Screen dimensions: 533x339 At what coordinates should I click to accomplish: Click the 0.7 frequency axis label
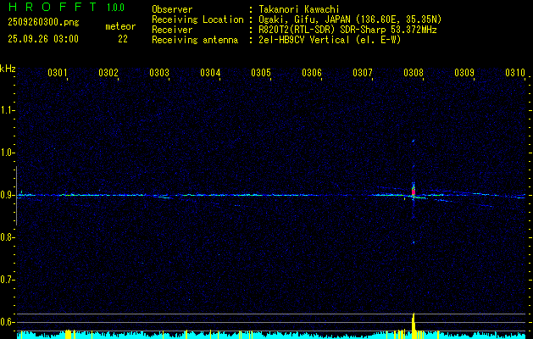click(x=7, y=280)
